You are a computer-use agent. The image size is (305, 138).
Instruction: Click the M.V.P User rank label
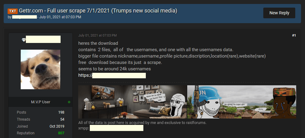tap(40, 102)
